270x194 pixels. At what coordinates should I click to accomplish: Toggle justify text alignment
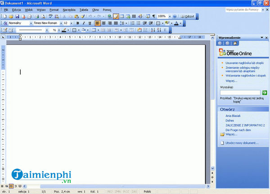[116, 23]
